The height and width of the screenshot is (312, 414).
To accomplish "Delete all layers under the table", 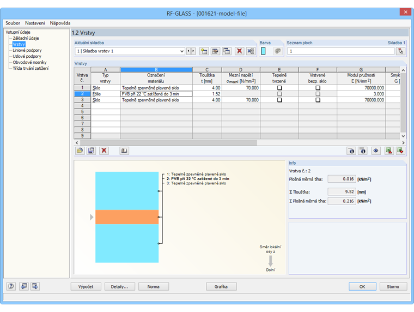I will pos(104,151).
